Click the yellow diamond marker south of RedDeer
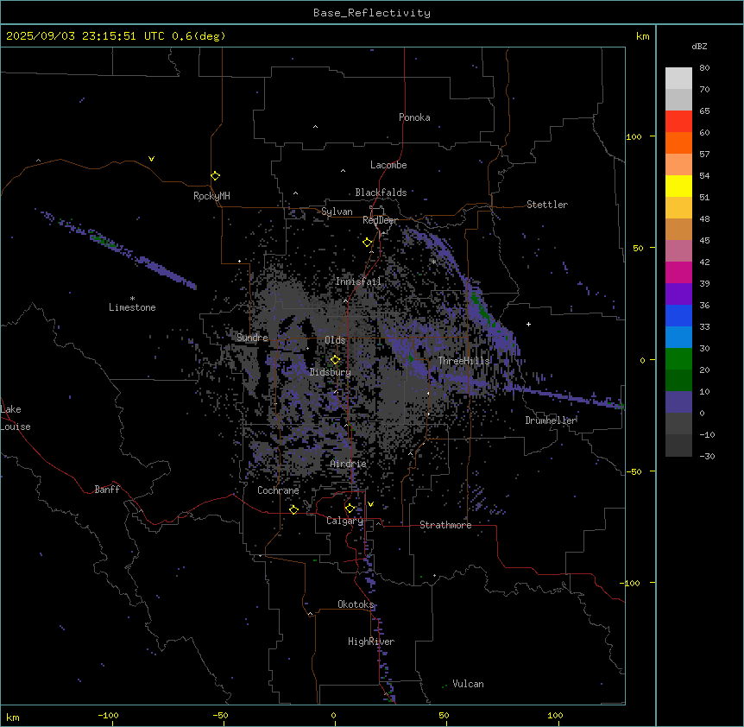 [x=368, y=243]
